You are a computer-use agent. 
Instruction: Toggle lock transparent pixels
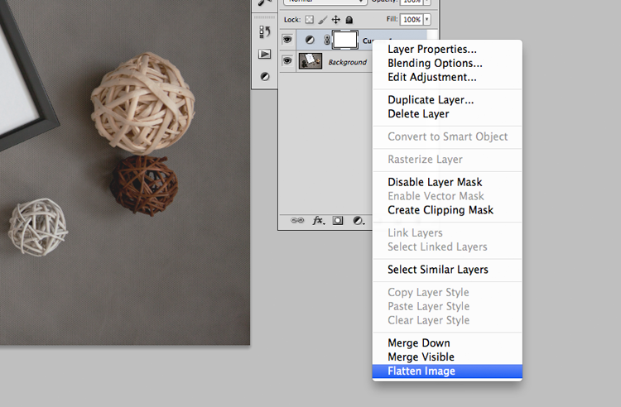[310, 20]
